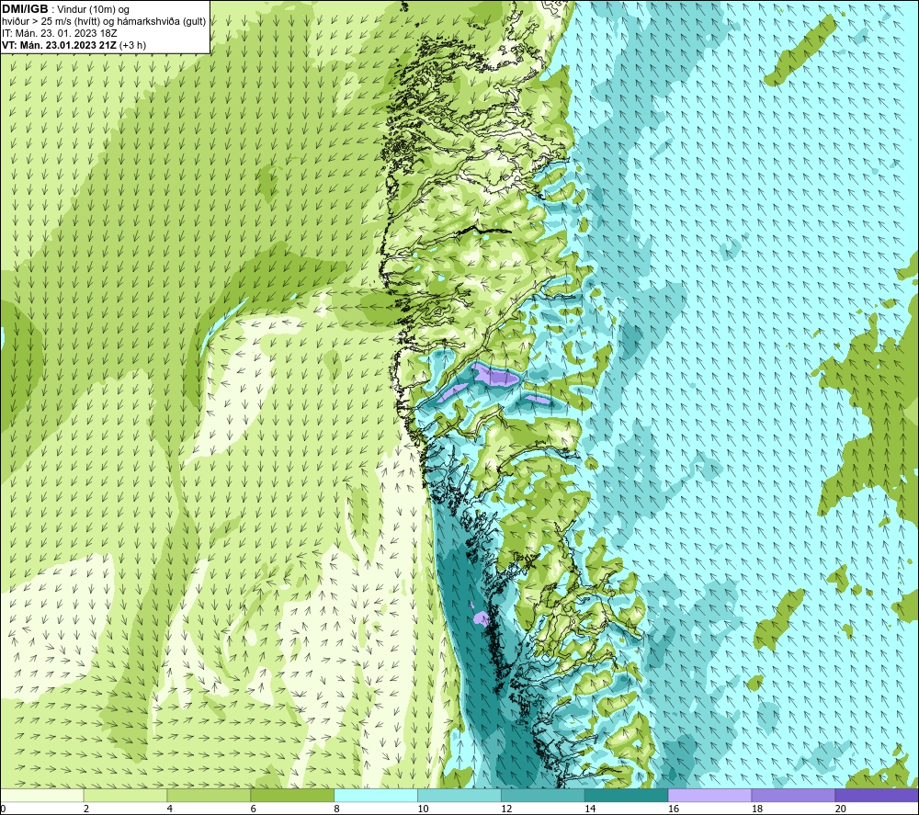The width and height of the screenshot is (919, 815).
Task: Click the 0–2 m/s pale yellow legend swatch
Action: (42, 795)
